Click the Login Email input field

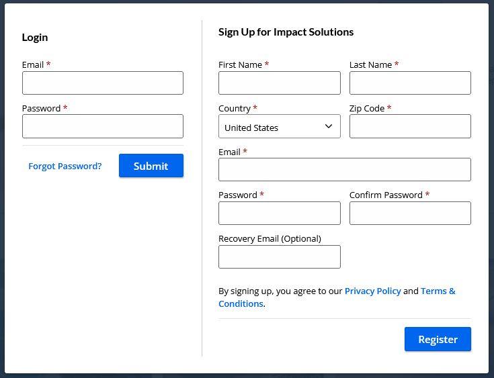pyautogui.click(x=102, y=83)
